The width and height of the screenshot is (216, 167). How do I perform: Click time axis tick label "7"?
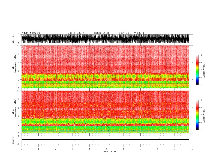tap(141, 149)
